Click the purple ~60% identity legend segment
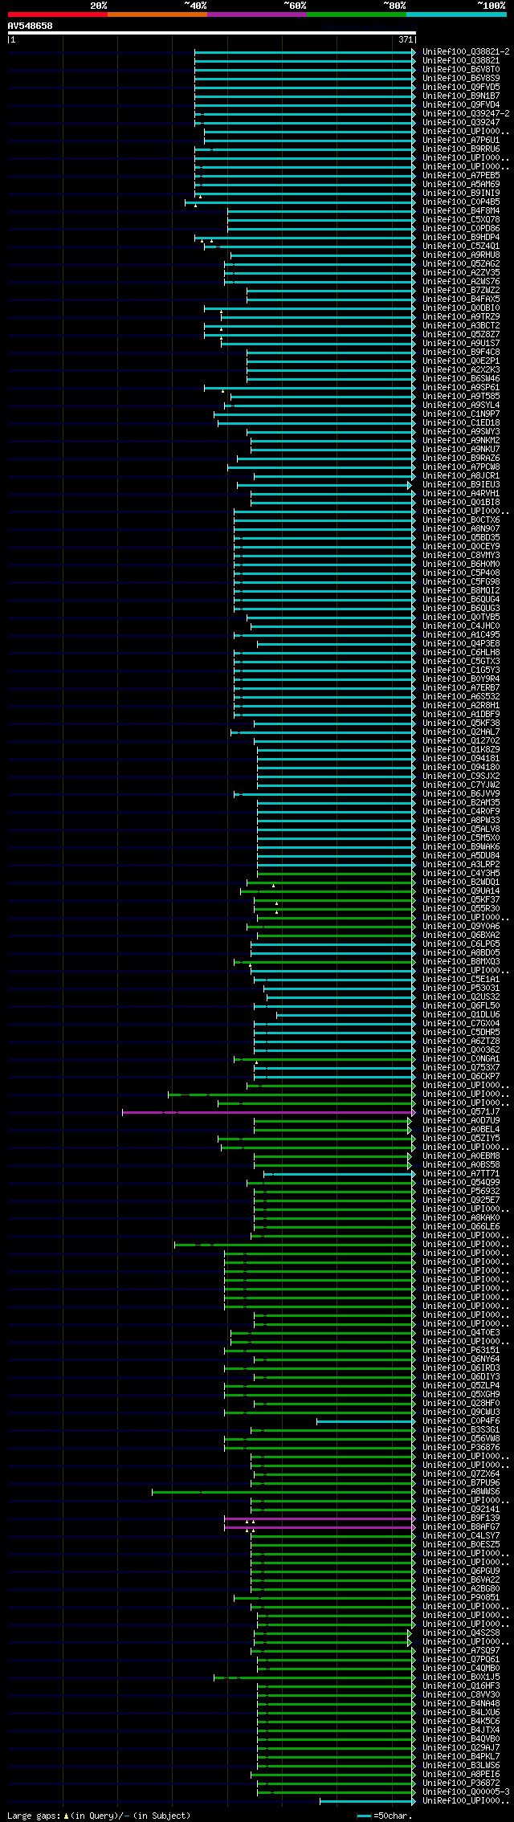Screen dimensions: 514x1822 click(257, 14)
